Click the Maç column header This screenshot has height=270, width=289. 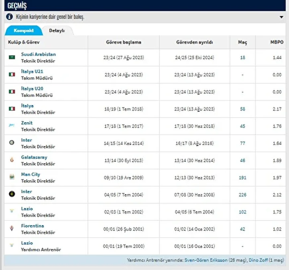tap(242, 42)
